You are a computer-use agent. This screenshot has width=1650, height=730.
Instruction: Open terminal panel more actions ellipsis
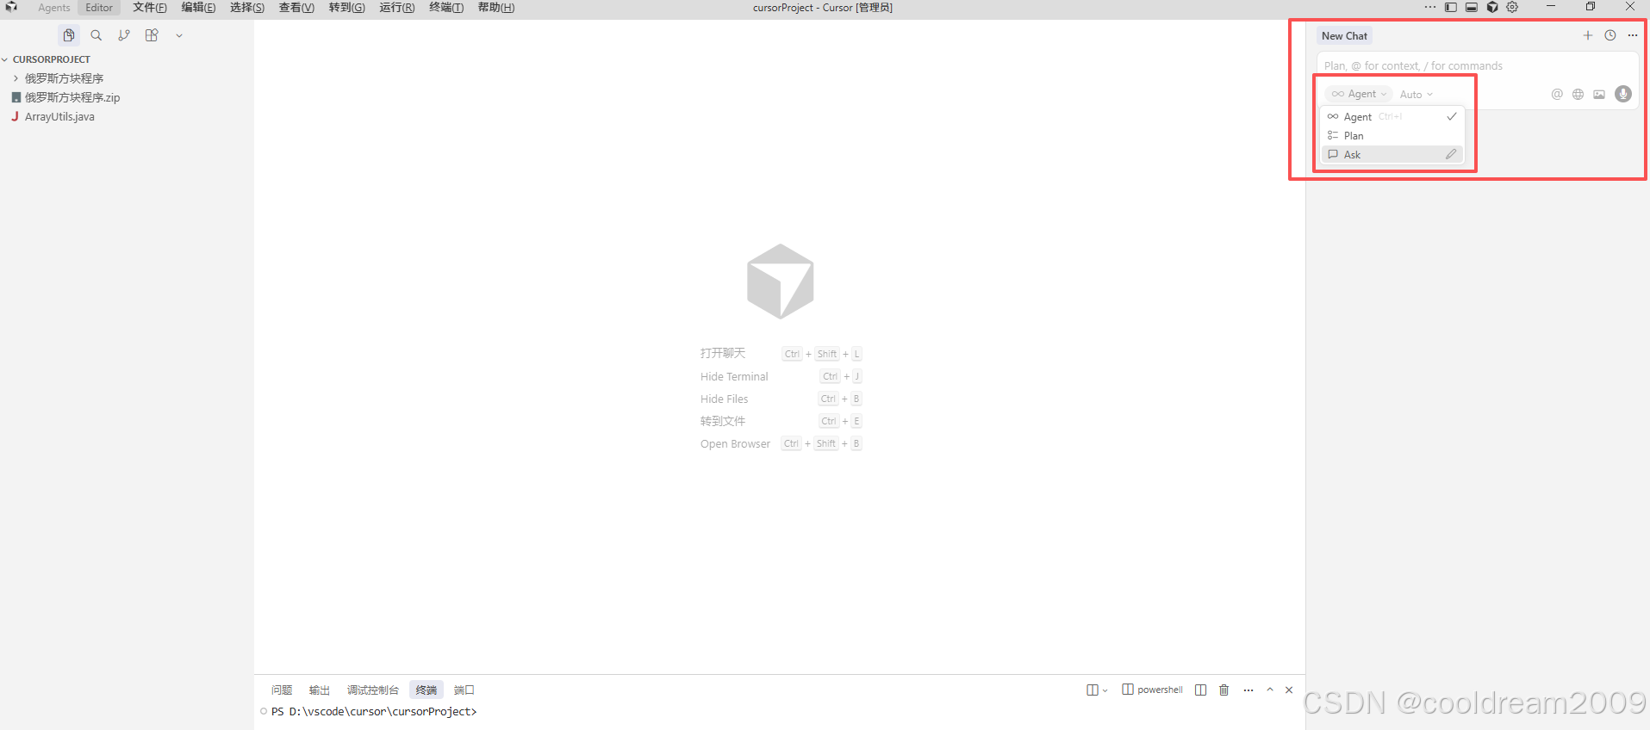tap(1248, 690)
